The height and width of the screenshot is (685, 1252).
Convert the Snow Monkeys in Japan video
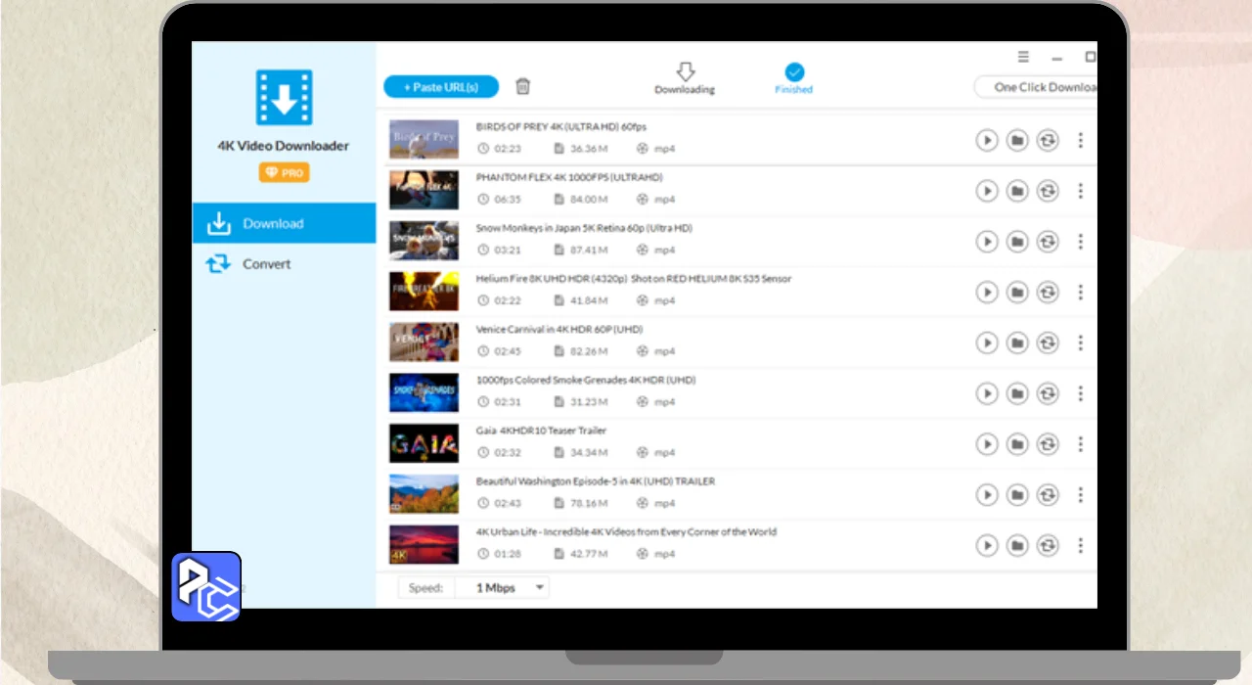[x=1048, y=242]
